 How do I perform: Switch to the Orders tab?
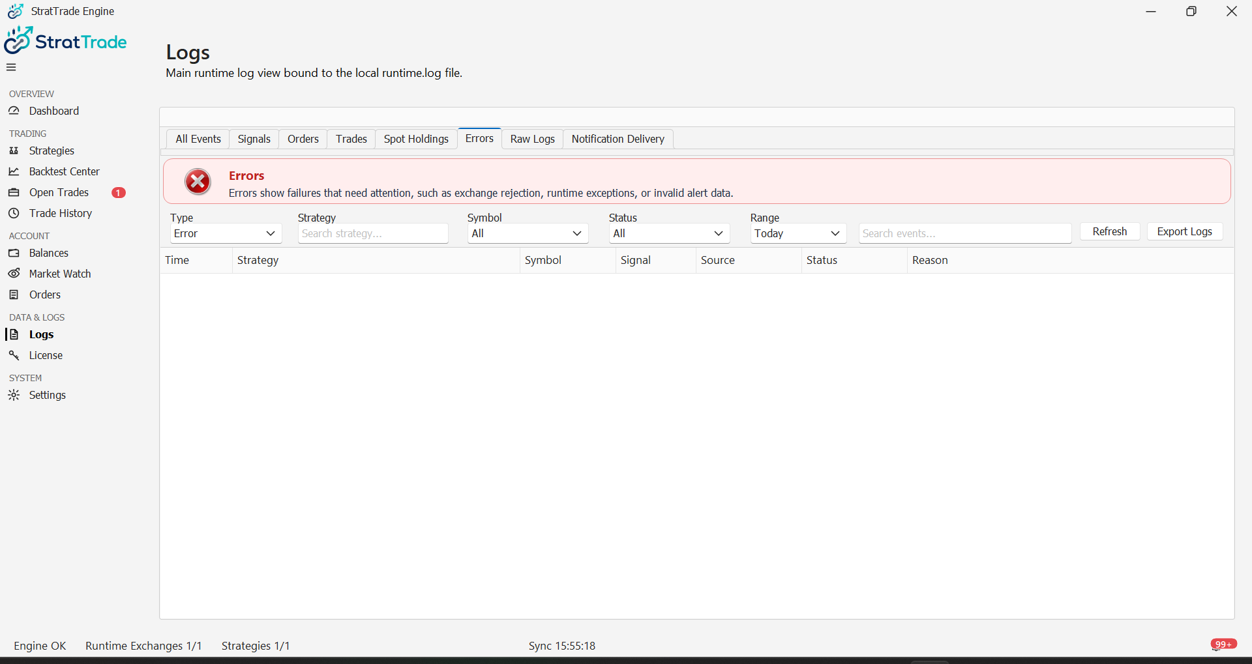click(x=303, y=139)
